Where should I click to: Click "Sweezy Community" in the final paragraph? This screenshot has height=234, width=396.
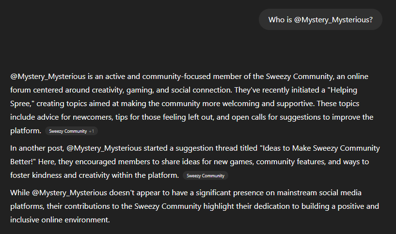click(x=168, y=206)
